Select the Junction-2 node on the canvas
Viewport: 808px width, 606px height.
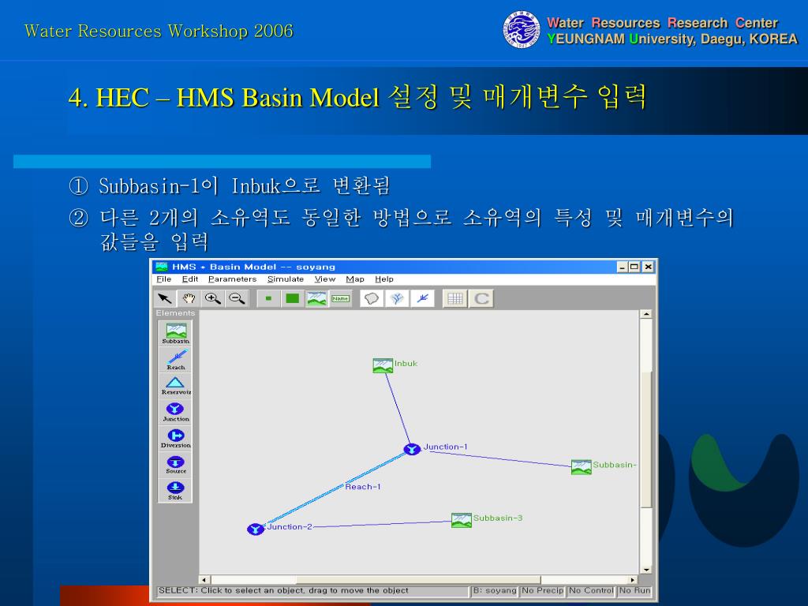tap(256, 529)
